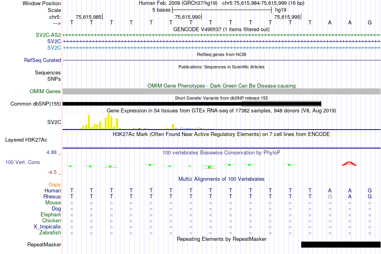Click Repeating Elements by RepeatMasker title
Screen dimensions: 381x254
[x=221, y=239]
